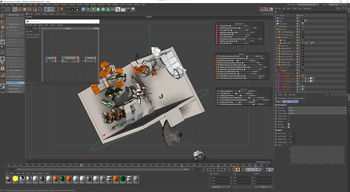Click the Undo icon in the top toolbar
Screen dimensions: 350x192
4,9
